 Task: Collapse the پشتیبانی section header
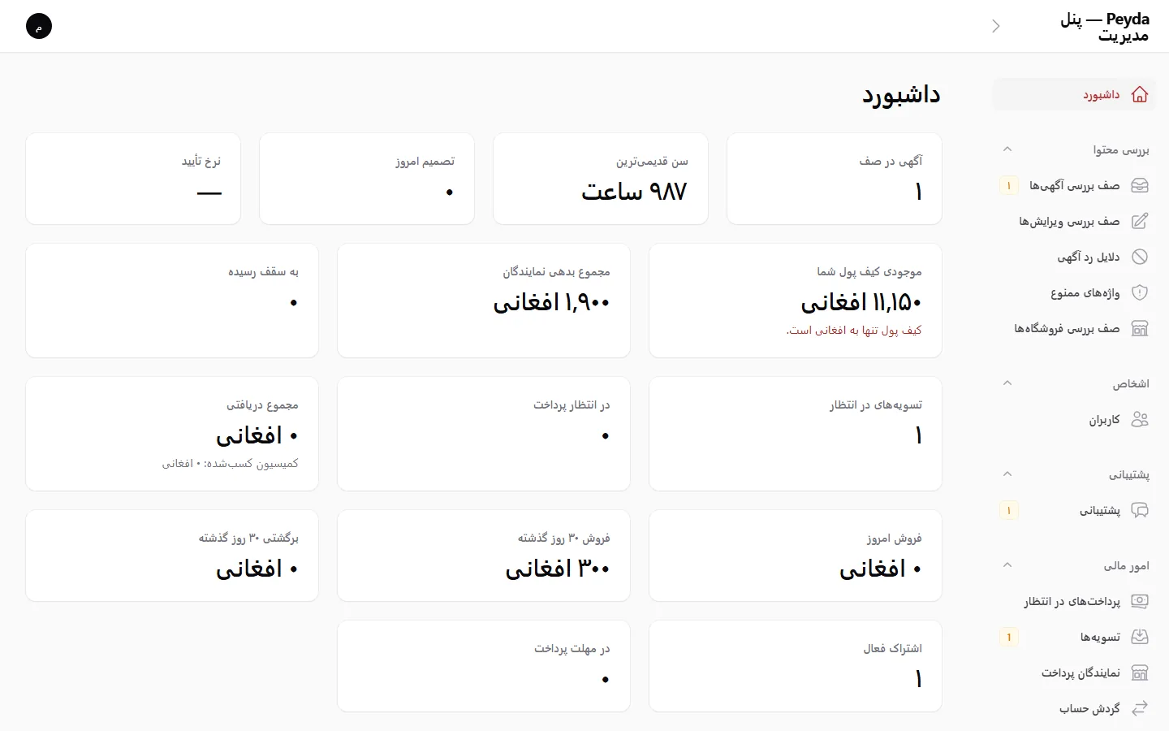[1007, 474]
